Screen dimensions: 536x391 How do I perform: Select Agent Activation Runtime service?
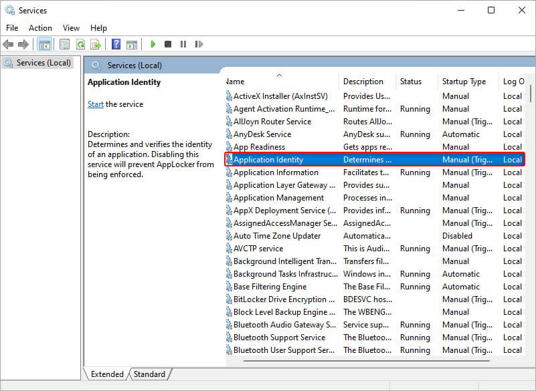pyautogui.click(x=375, y=109)
